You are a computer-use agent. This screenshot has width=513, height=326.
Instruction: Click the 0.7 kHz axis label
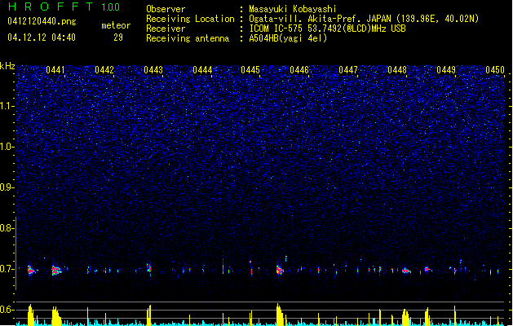(x=7, y=269)
